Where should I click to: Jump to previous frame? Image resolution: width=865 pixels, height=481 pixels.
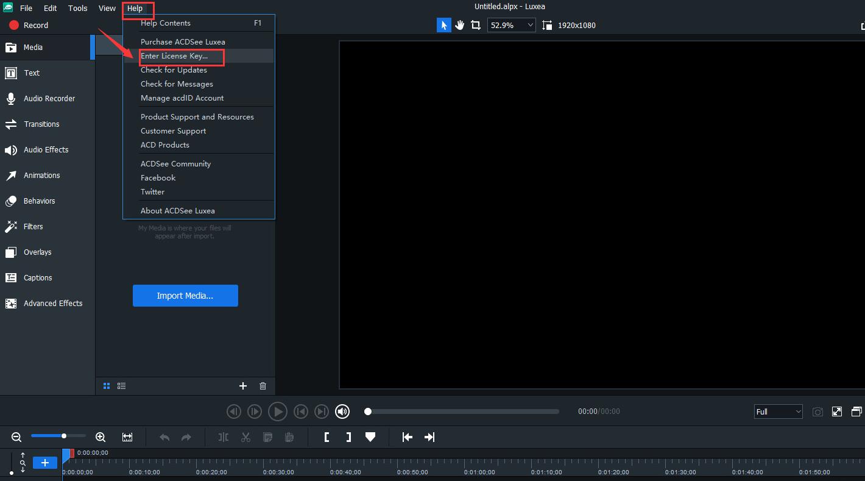coord(234,412)
